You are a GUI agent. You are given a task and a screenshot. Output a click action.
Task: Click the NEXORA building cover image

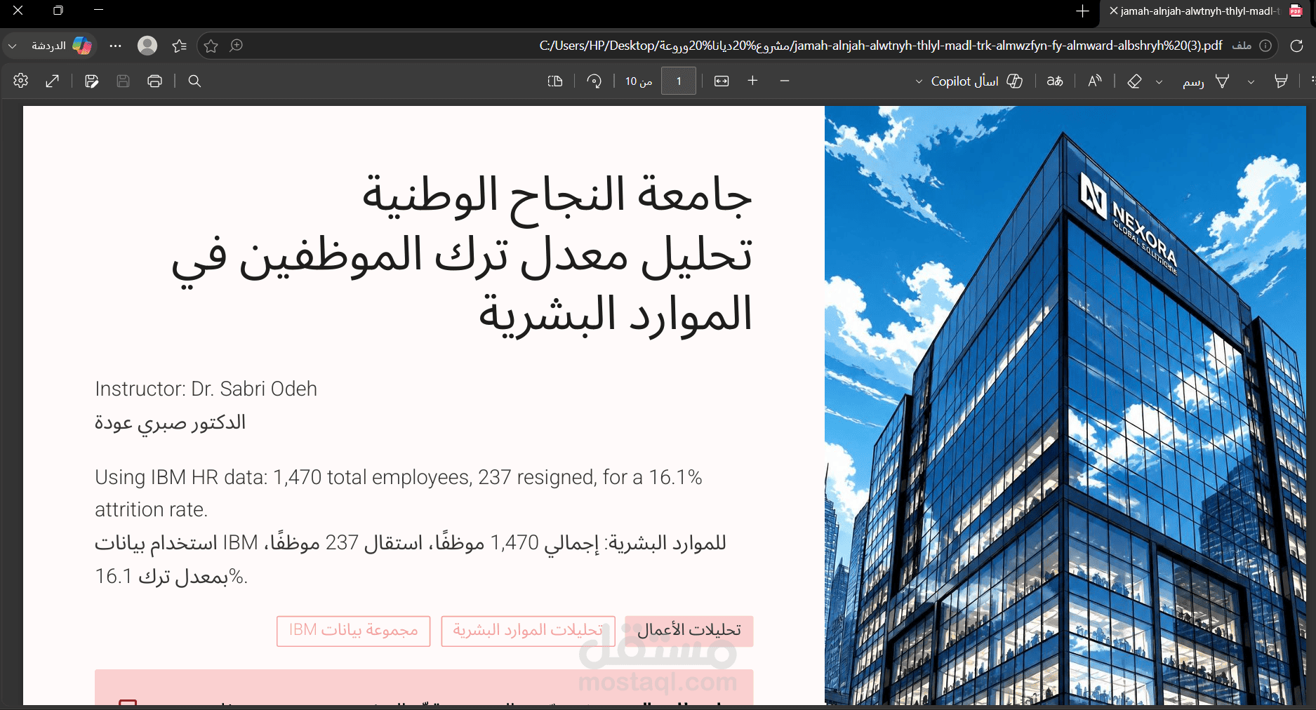1065,406
